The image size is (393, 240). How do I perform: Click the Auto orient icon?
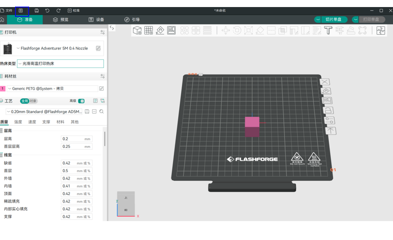160,30
